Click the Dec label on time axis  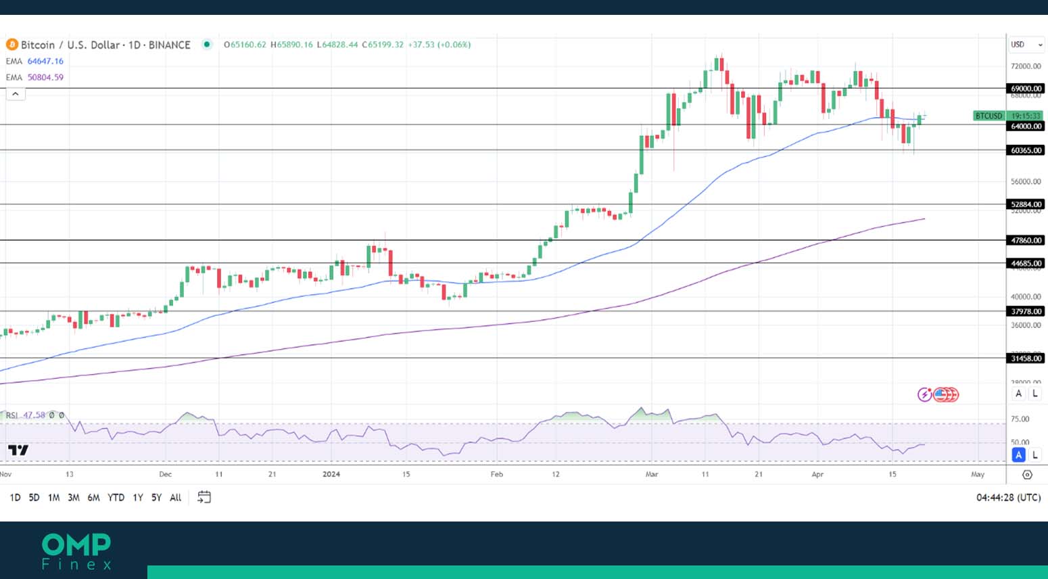(165, 474)
